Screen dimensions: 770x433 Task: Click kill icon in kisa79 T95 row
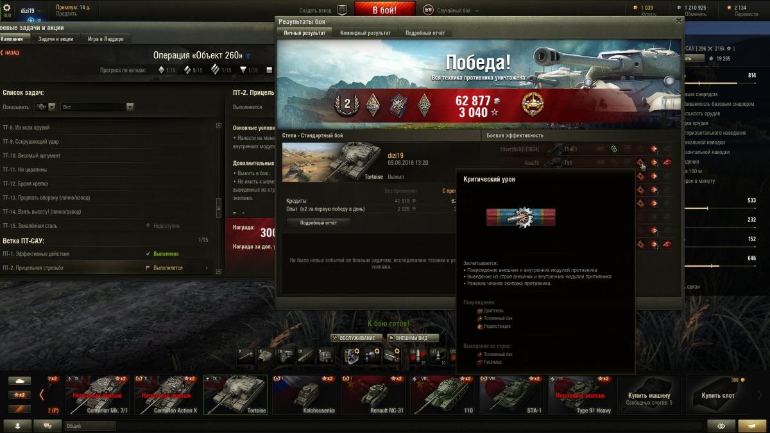point(667,163)
